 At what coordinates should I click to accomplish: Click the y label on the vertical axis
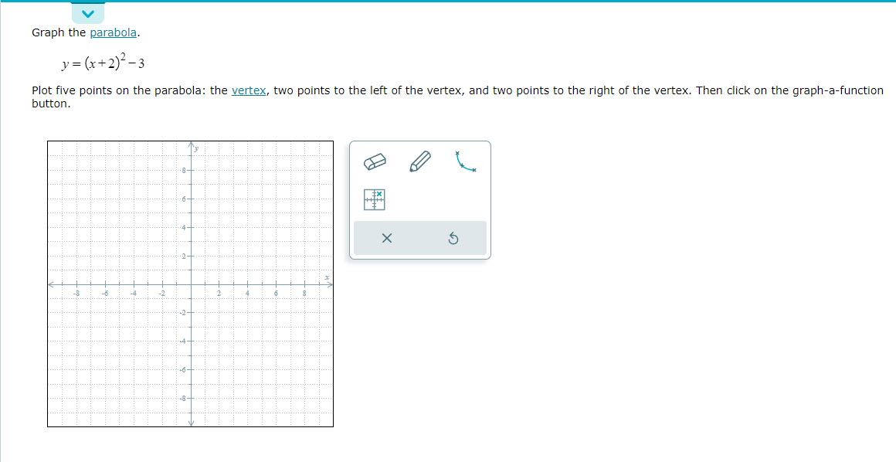click(196, 147)
